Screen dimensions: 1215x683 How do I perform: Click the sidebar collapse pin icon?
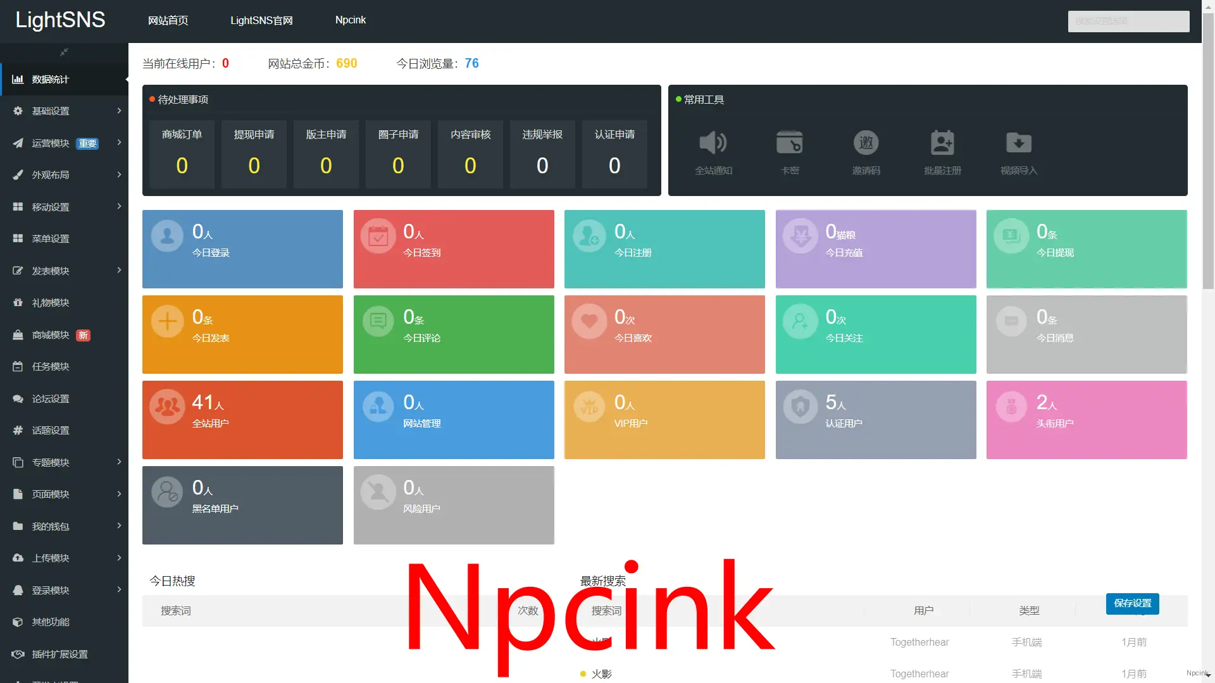64,52
